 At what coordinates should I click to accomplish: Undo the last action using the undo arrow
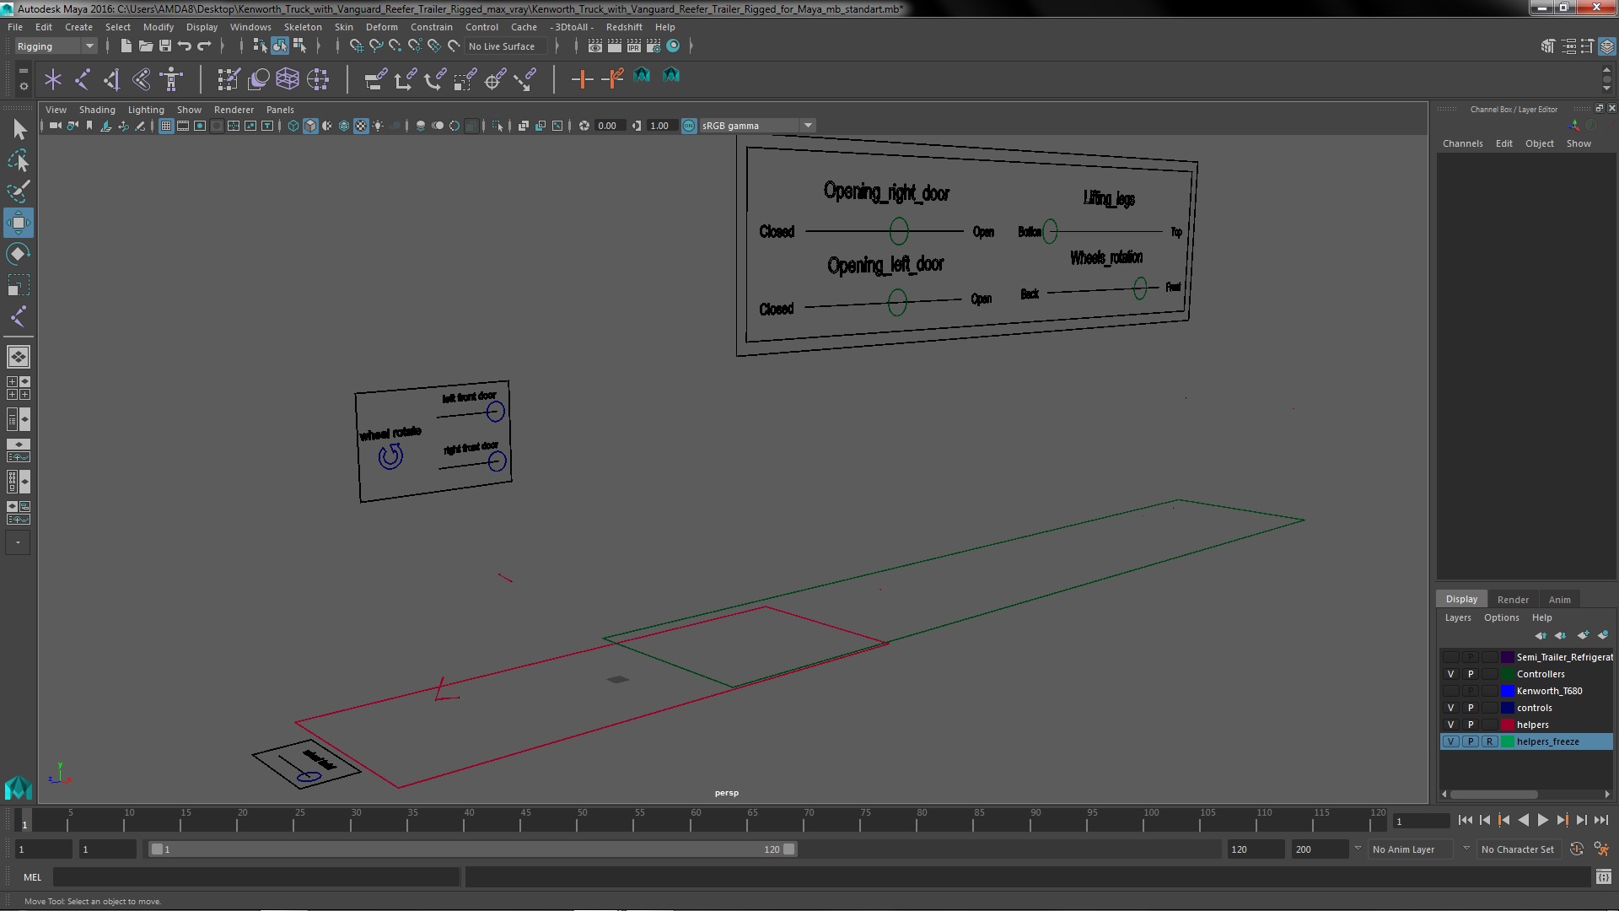(x=185, y=46)
